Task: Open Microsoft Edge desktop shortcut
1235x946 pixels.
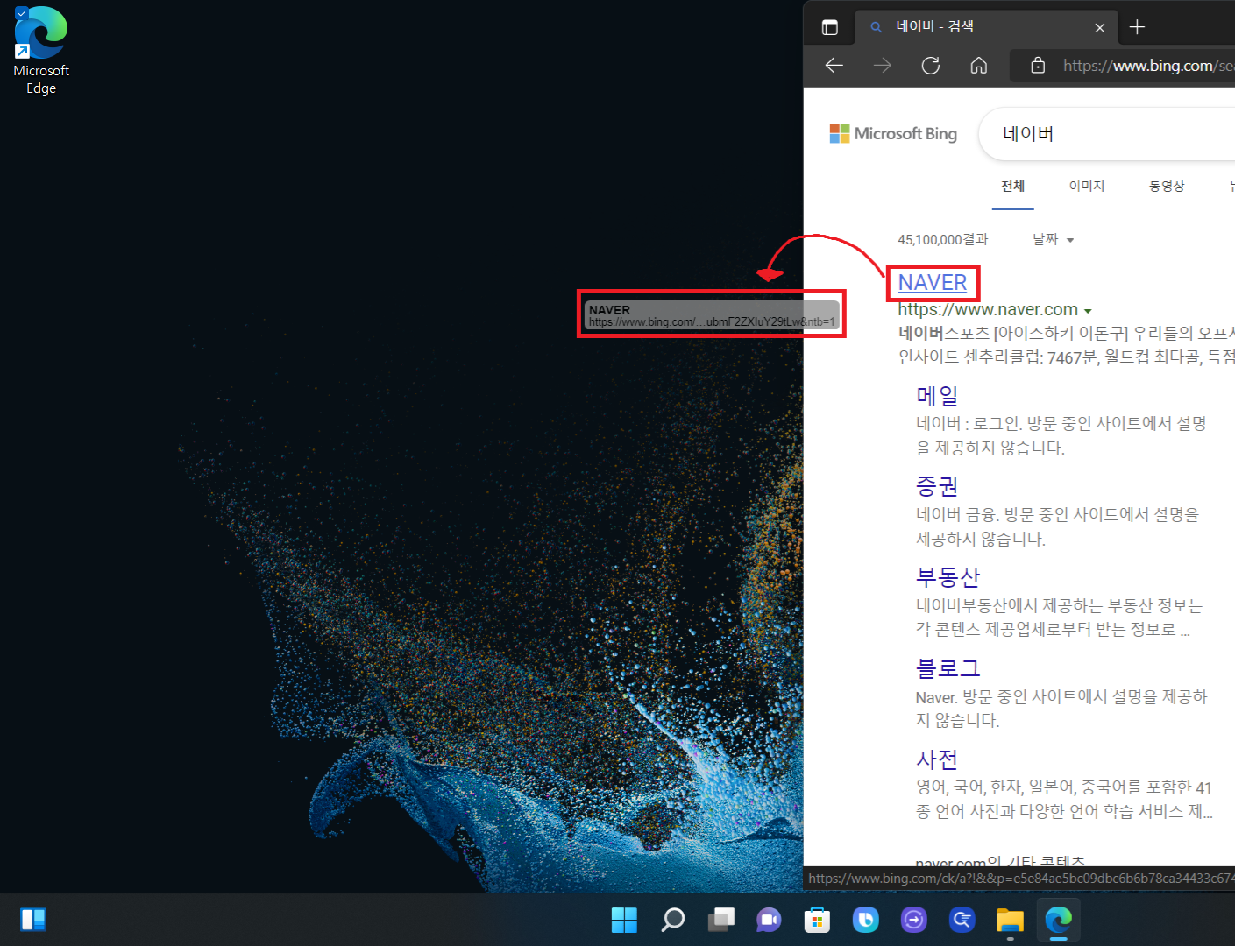Action: click(40, 51)
